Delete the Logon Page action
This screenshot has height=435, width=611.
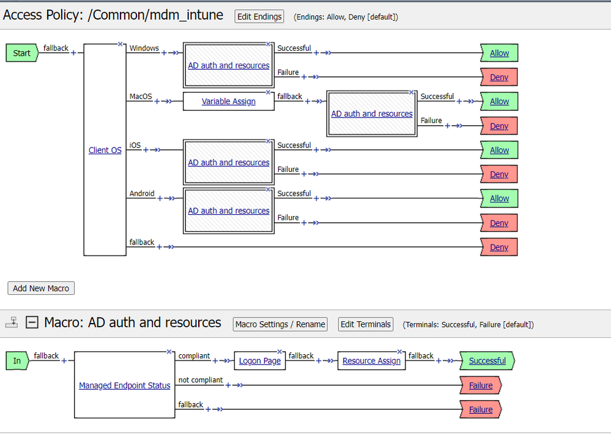280,352
